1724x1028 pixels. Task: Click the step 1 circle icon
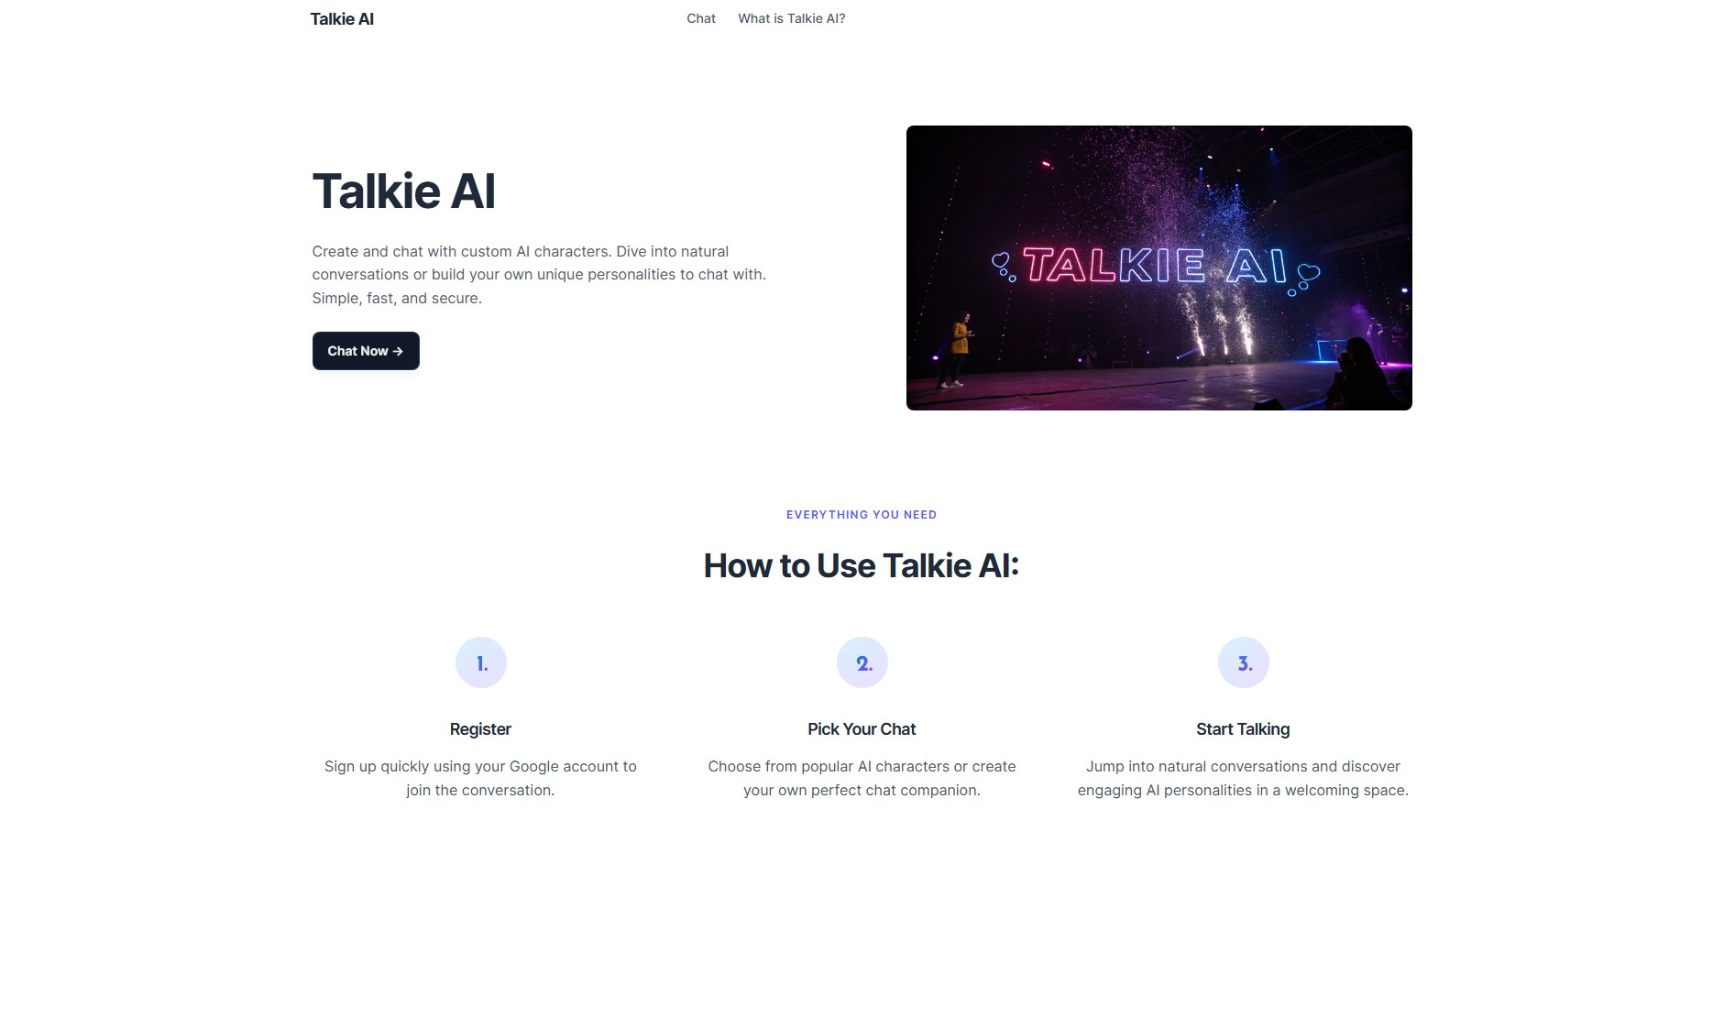click(x=481, y=662)
